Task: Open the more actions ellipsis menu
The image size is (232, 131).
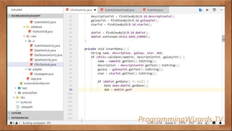Action: (221, 10)
